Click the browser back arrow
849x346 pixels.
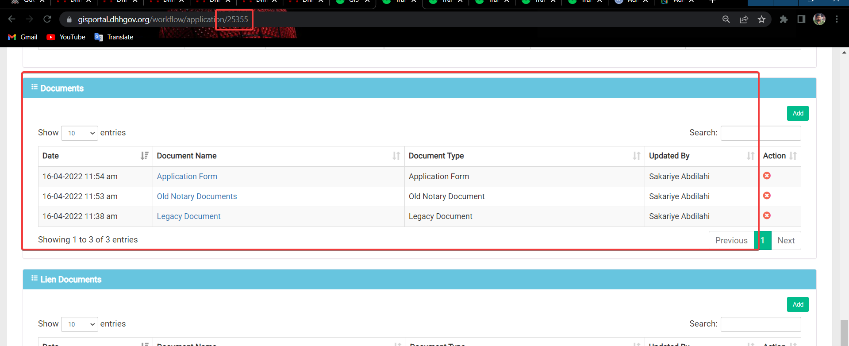tap(12, 19)
